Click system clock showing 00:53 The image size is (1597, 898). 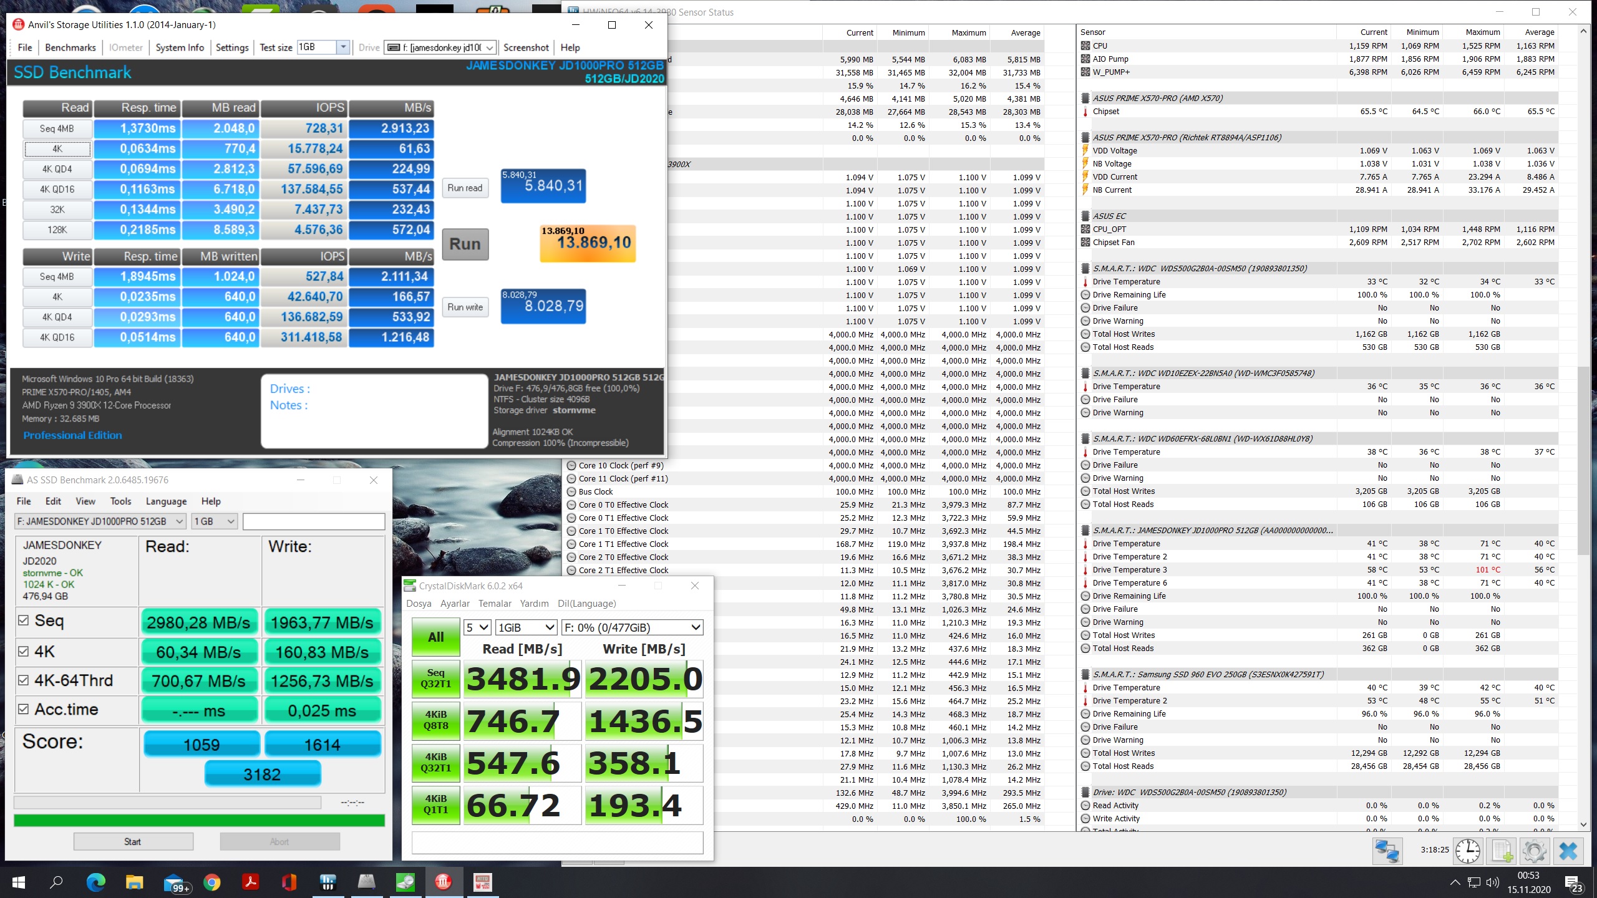(x=1528, y=876)
